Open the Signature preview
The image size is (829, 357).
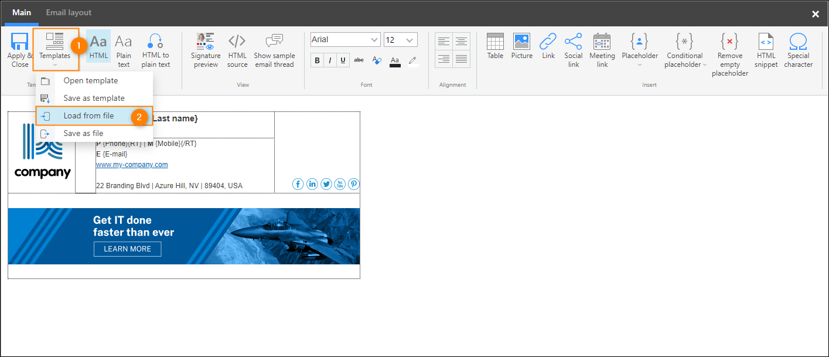click(x=205, y=50)
